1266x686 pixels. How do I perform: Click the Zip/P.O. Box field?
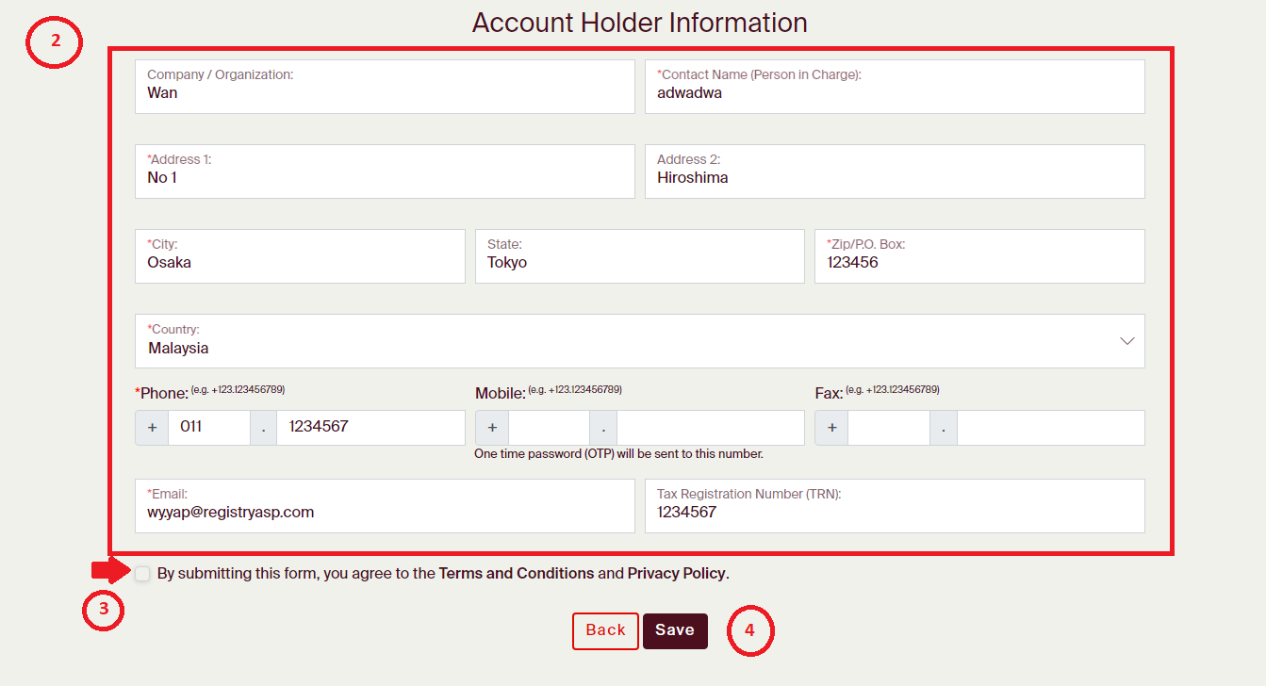coord(978,256)
